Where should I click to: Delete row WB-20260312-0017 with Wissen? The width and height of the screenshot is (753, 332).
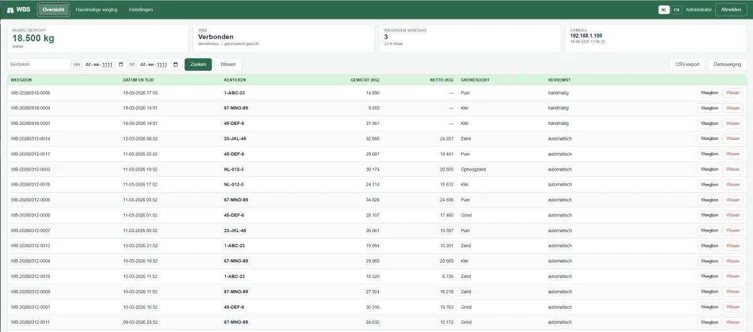[x=733, y=154]
